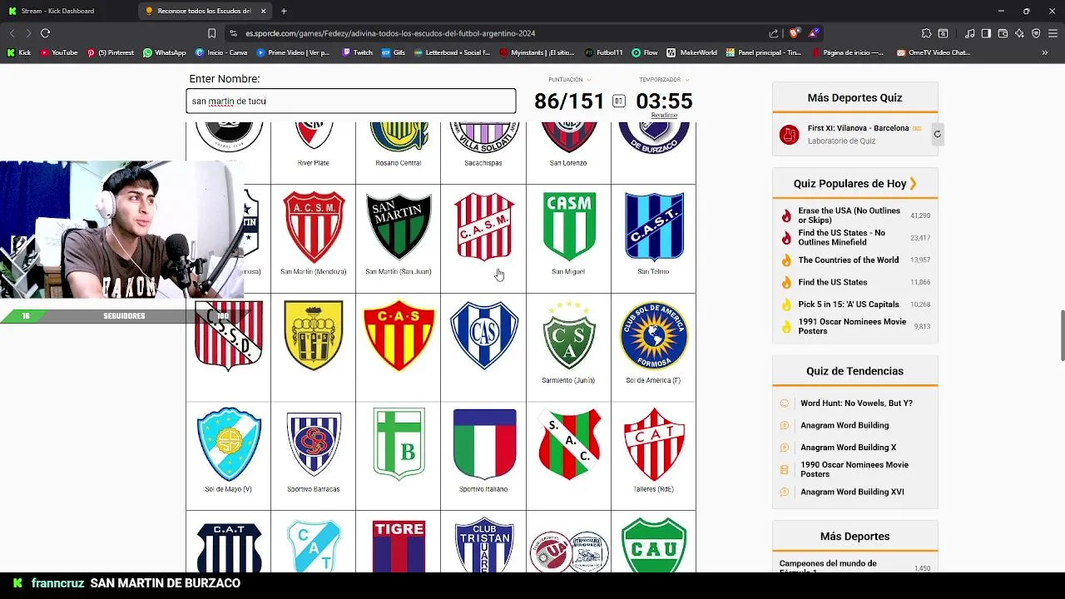Click the Tigre crest
This screenshot has height=599, width=1065.
point(399,546)
